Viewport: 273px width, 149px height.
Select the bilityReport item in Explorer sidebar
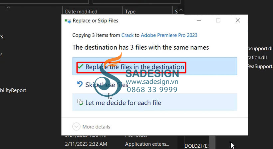point(13,90)
